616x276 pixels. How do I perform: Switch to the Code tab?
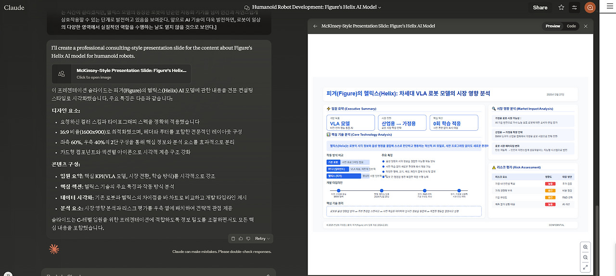[x=571, y=26]
